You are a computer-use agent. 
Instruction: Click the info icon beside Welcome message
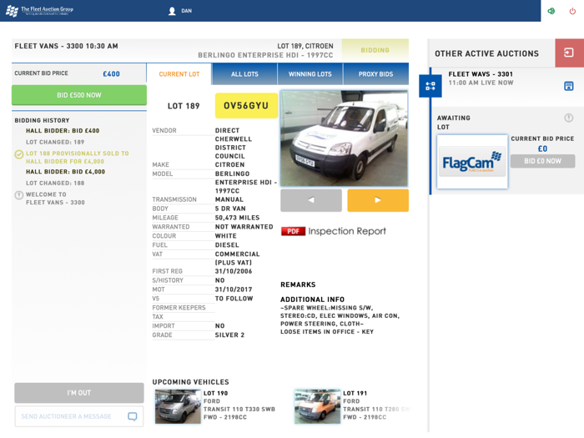point(19,195)
